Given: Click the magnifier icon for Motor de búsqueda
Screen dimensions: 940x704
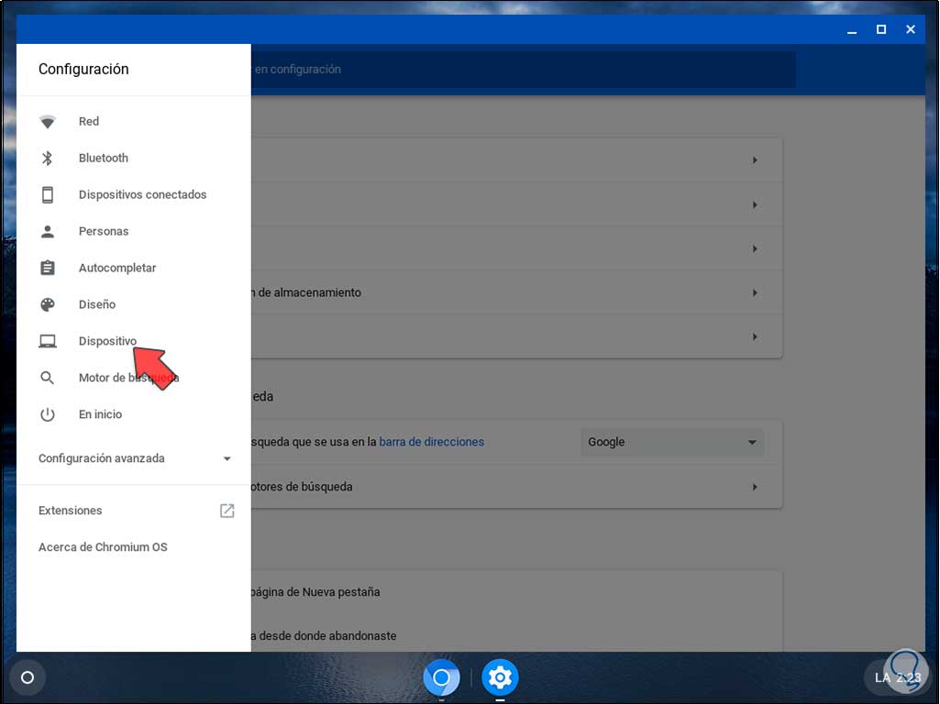Looking at the screenshot, I should pyautogui.click(x=48, y=378).
